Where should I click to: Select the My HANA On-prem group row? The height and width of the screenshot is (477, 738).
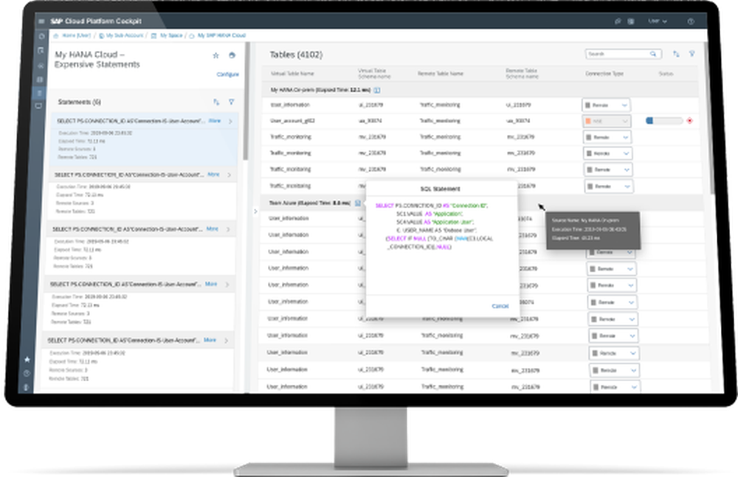point(480,90)
